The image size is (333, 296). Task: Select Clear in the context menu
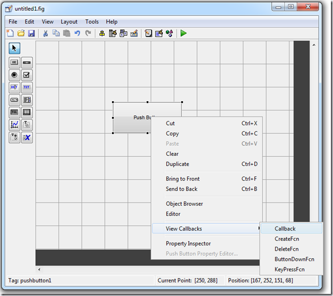pyautogui.click(x=207, y=154)
